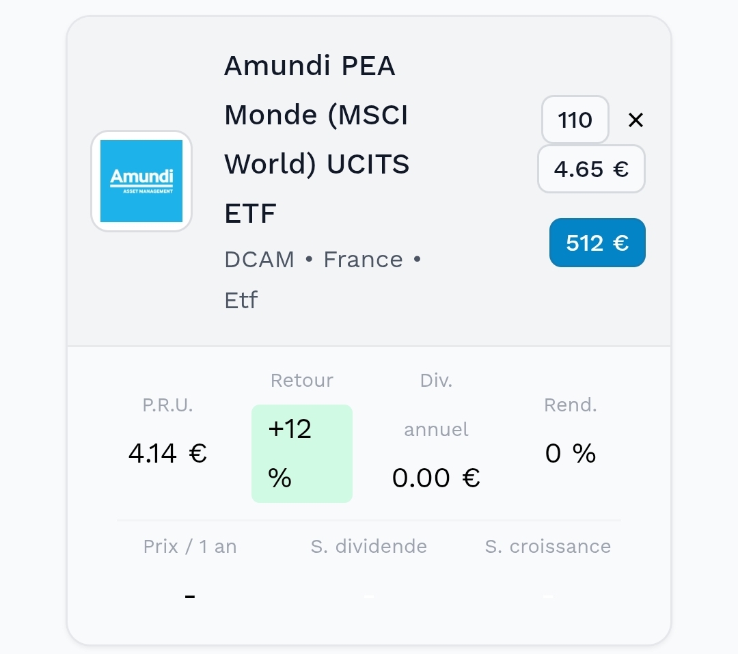Click the Prix / 1 an label
The width and height of the screenshot is (738, 654).
point(190,546)
